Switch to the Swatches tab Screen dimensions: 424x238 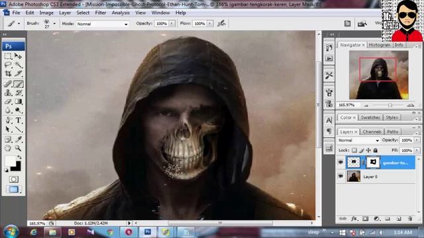370,118
